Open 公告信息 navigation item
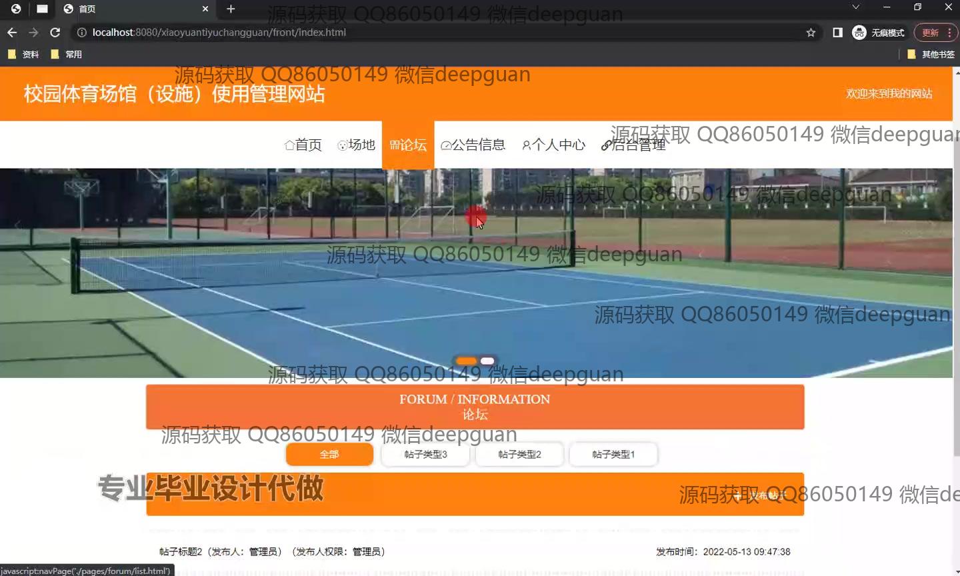The width and height of the screenshot is (960, 576). tap(473, 145)
